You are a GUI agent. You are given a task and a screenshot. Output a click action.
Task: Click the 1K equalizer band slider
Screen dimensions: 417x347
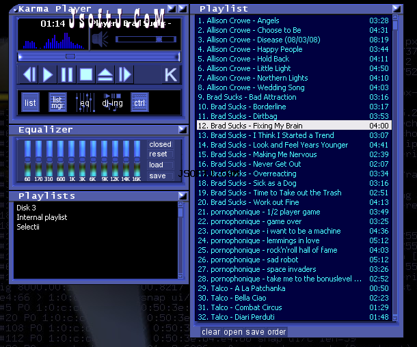tap(72, 158)
